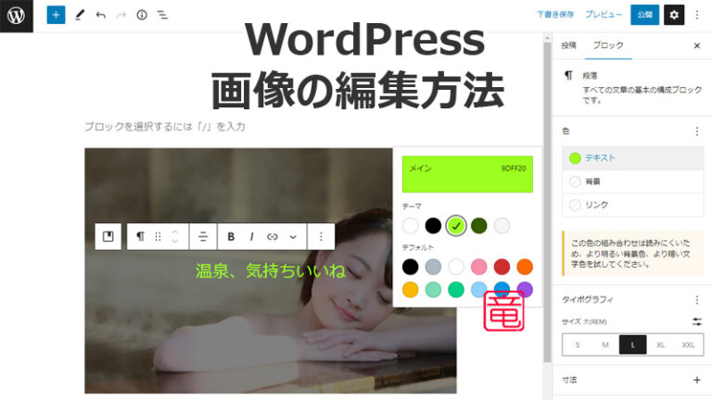Select the XL font size option

(x=660, y=344)
